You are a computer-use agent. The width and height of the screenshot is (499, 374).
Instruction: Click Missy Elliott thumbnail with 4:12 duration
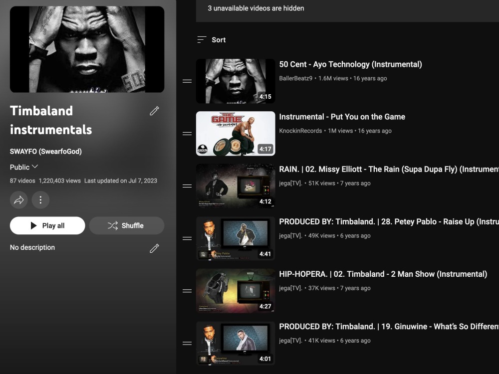coord(236,186)
